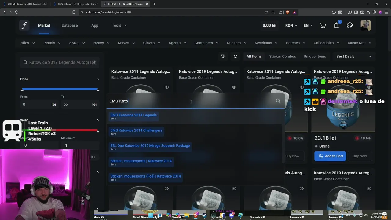This screenshot has height=220, width=391.
Task: Click the Price From input field
Action: click(39, 104)
